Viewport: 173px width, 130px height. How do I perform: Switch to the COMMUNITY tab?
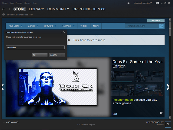[x=58, y=9]
